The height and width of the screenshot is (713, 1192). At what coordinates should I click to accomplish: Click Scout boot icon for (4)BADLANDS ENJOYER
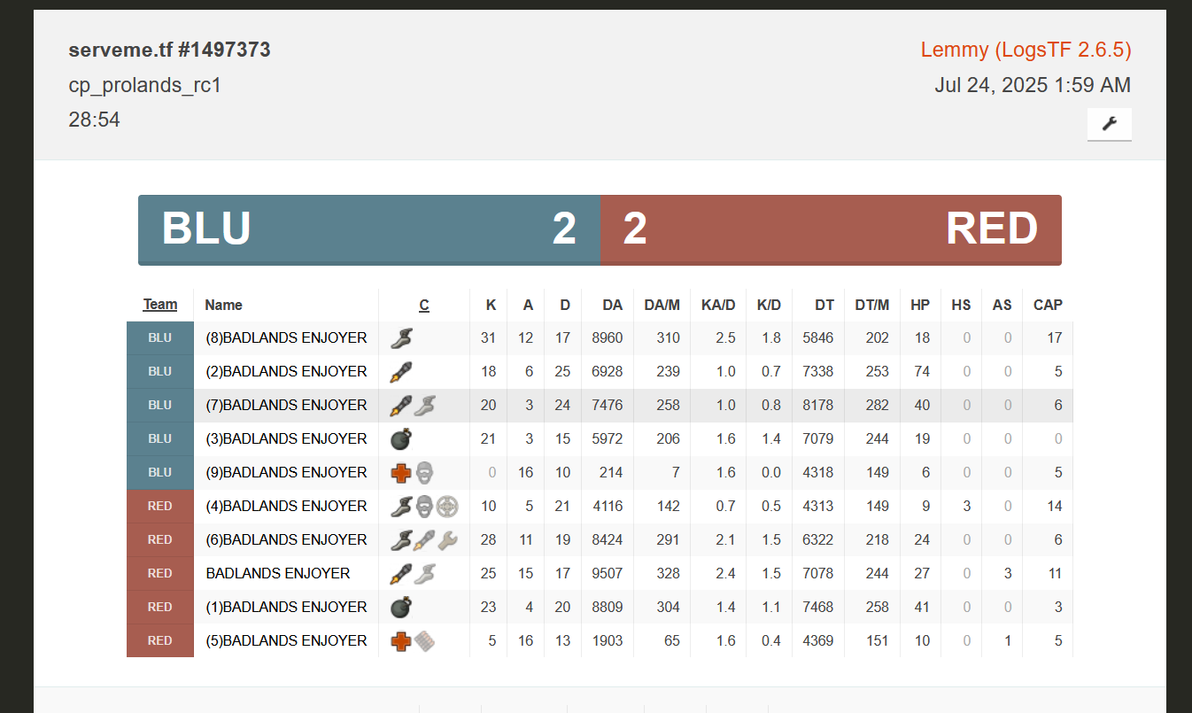click(x=401, y=506)
